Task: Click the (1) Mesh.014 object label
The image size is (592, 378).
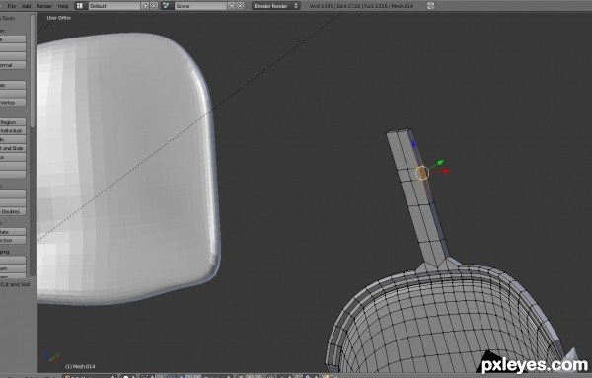Action: pyautogui.click(x=80, y=366)
